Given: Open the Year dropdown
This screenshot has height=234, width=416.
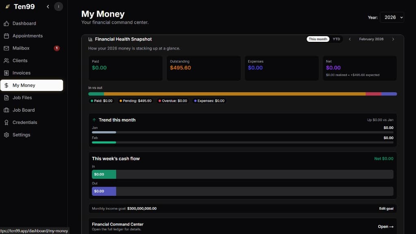Looking at the screenshot, I should (x=392, y=17).
